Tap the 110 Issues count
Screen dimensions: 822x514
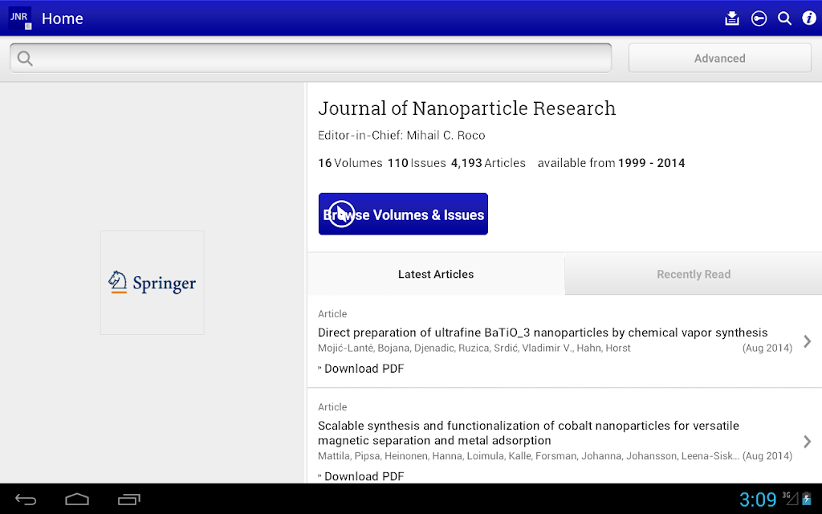[x=417, y=163]
